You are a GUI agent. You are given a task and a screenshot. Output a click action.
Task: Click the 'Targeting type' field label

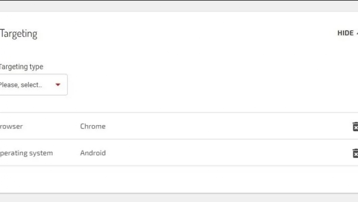(22, 67)
